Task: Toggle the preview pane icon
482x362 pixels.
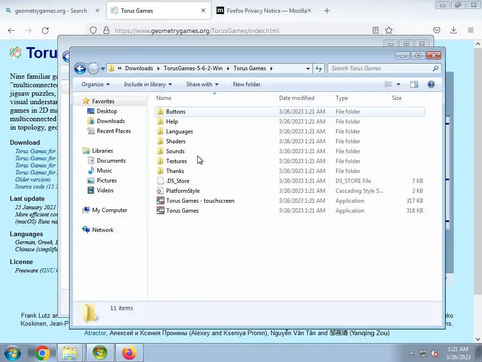Action: pyautogui.click(x=414, y=84)
